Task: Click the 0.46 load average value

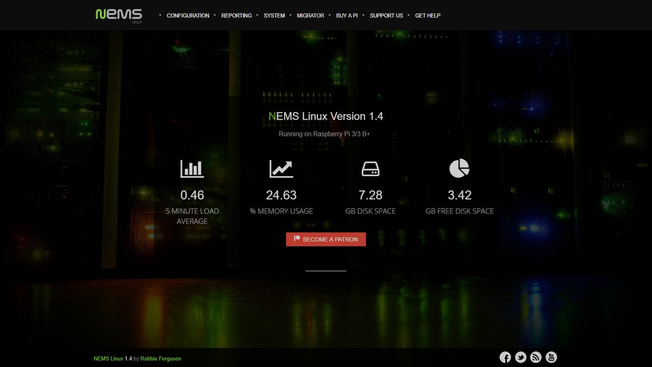Action: tap(192, 195)
